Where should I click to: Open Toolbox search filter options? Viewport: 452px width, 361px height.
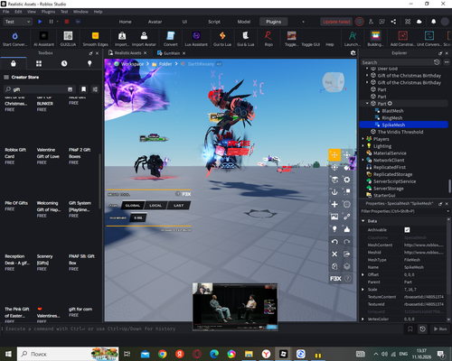pyautogui.click(x=95, y=89)
